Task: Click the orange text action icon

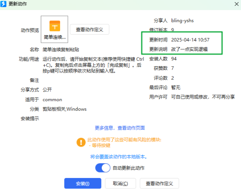Action: point(55,26)
